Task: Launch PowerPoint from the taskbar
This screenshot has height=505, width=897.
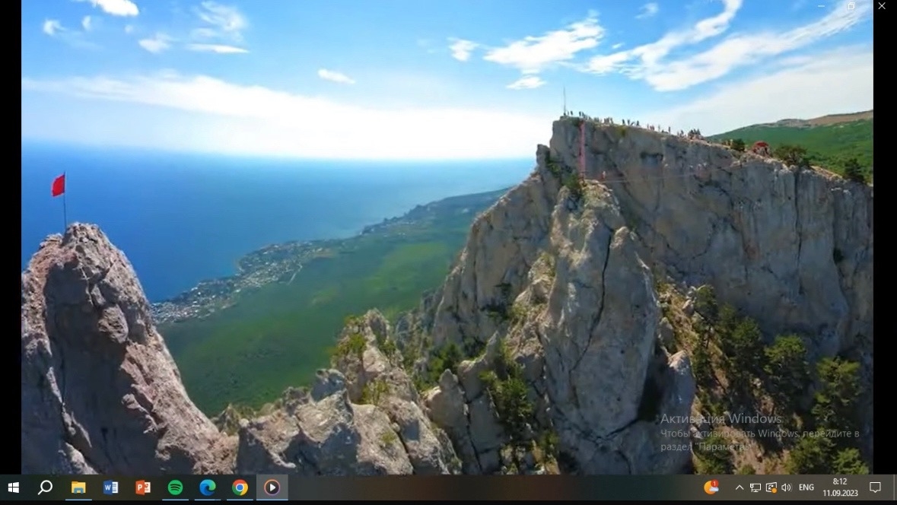Action: click(x=143, y=488)
